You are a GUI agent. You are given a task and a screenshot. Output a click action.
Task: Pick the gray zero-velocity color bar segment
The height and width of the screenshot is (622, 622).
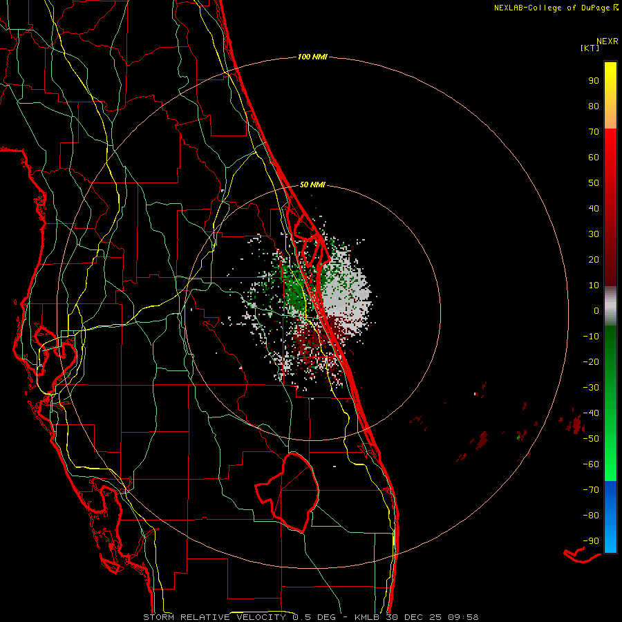pos(610,306)
